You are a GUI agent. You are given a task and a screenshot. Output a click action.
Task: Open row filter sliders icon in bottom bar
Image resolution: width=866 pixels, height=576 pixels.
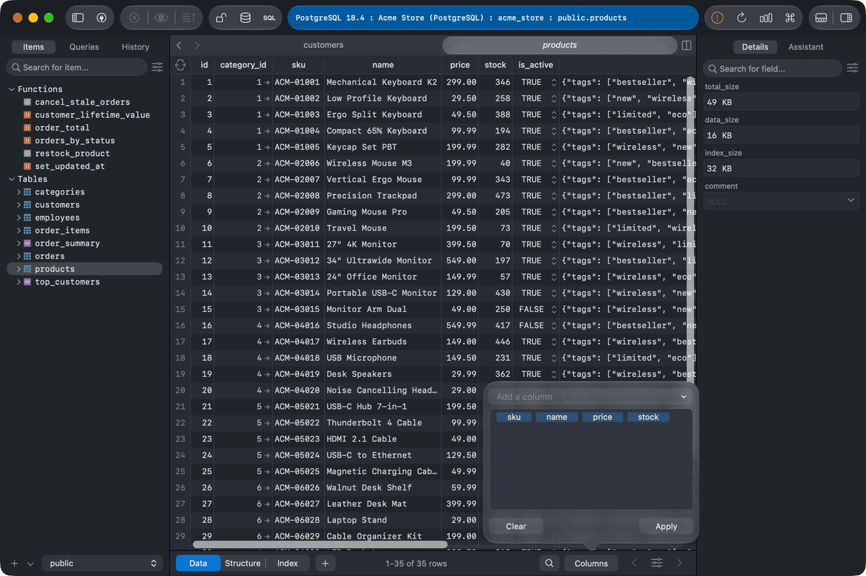(657, 563)
